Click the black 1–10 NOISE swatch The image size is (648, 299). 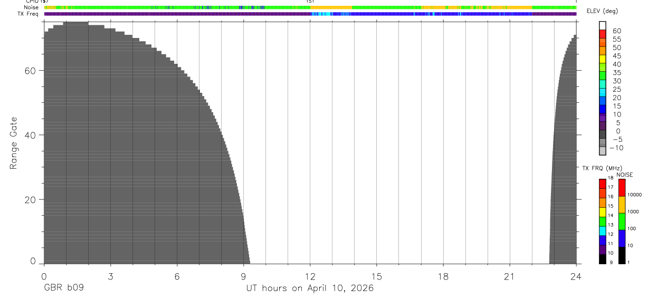(x=622, y=255)
